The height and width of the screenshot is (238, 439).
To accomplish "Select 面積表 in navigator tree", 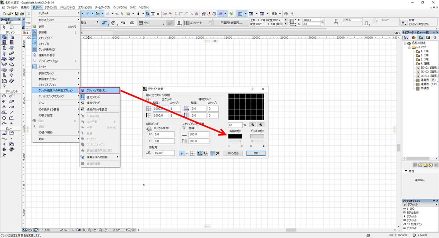I will (x=422, y=88).
